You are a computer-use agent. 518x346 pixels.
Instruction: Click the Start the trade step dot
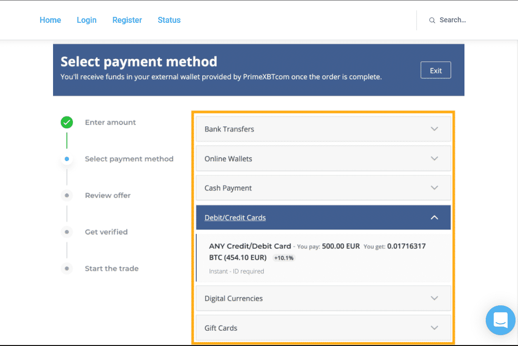(x=67, y=268)
